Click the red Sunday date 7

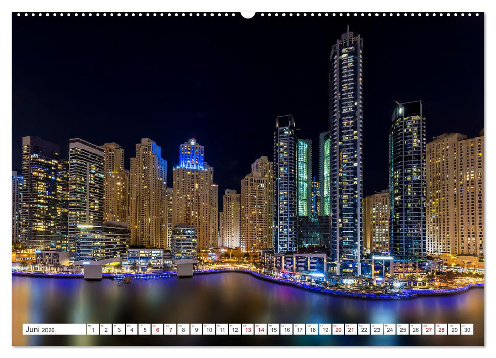pos(170,330)
